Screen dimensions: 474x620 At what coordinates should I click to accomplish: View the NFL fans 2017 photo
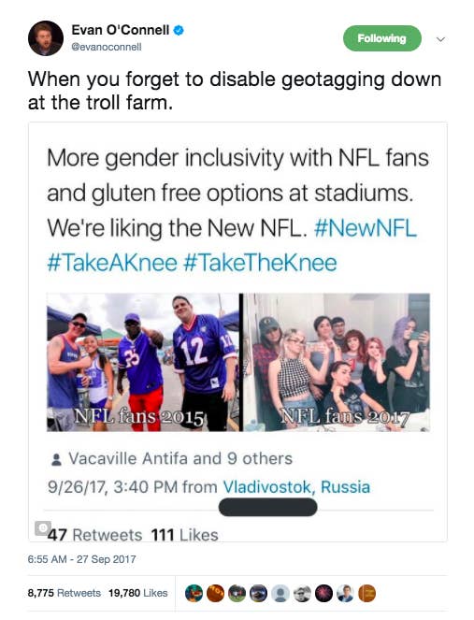click(x=337, y=362)
